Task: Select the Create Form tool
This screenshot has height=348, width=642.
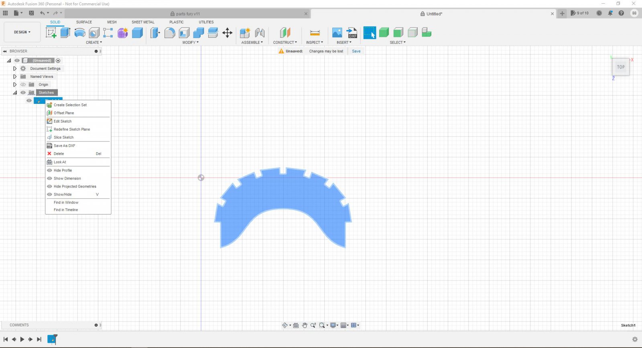Action: point(123,33)
